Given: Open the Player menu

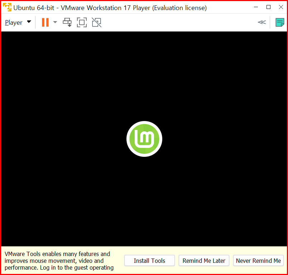Looking at the screenshot, I should pyautogui.click(x=18, y=23).
